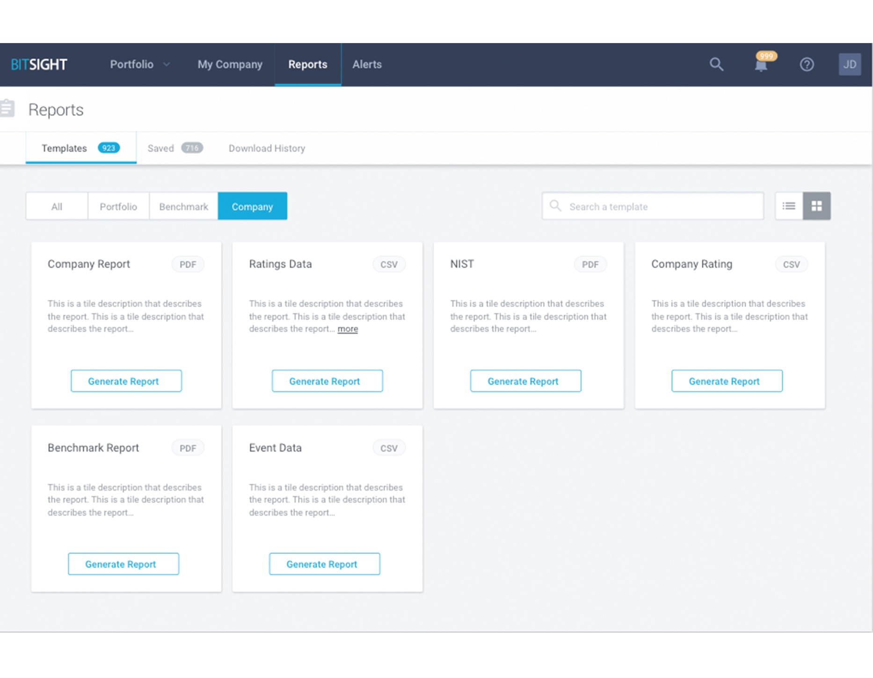The width and height of the screenshot is (873, 678).
Task: Click the PDF tag on Company Report
Action: [x=188, y=264]
